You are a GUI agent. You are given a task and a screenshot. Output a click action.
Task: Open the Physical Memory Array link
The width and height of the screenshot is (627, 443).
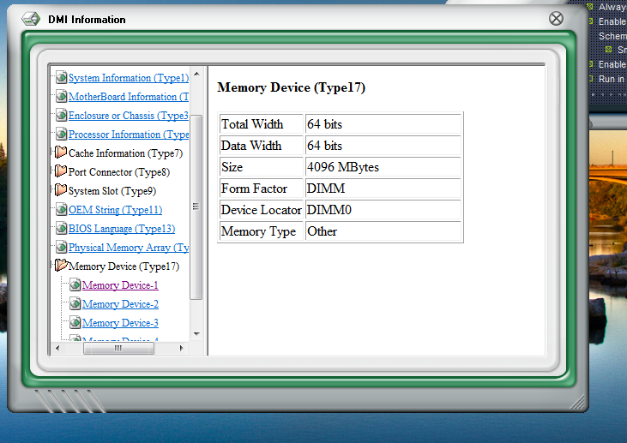tap(128, 248)
